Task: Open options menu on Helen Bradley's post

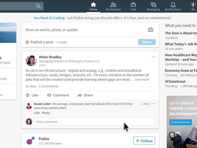Action: 153,57
